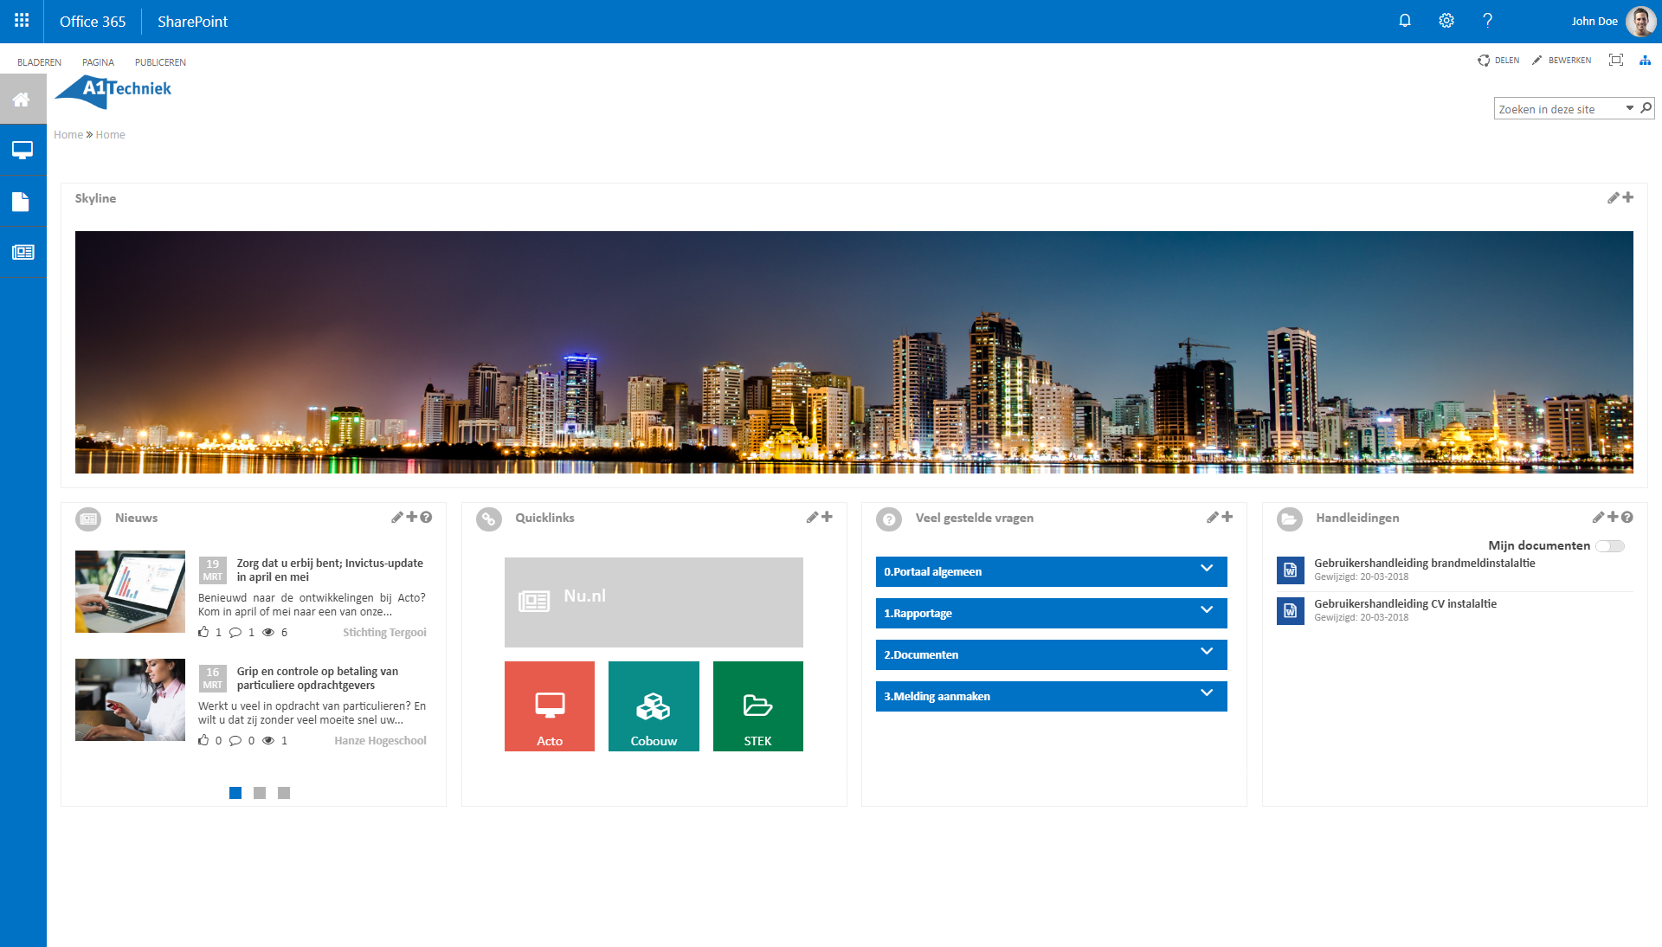Click the newspaper icon in the sidebar
The image size is (1662, 947).
coord(23,252)
